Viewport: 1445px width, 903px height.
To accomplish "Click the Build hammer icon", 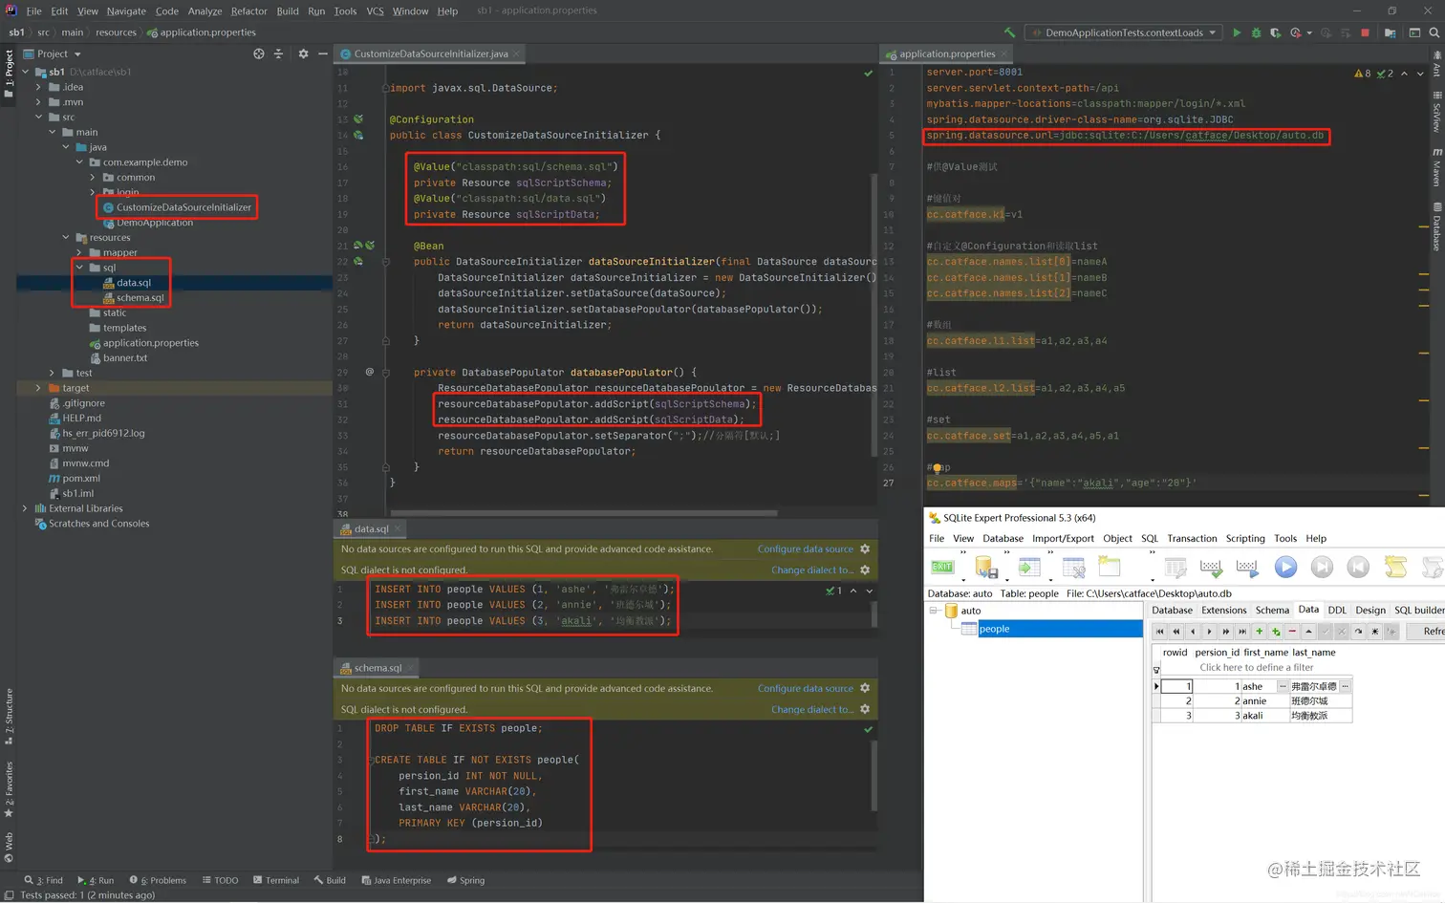I will (1010, 32).
